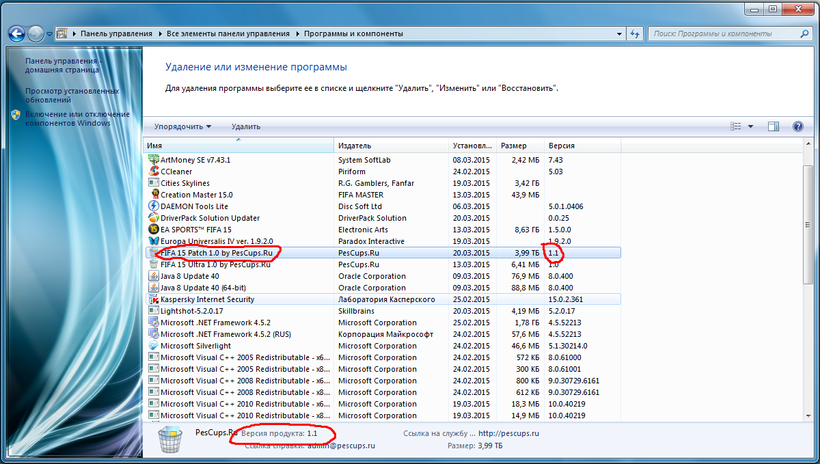
Task: Open the address bar history dropdown arrow
Action: click(x=620, y=33)
